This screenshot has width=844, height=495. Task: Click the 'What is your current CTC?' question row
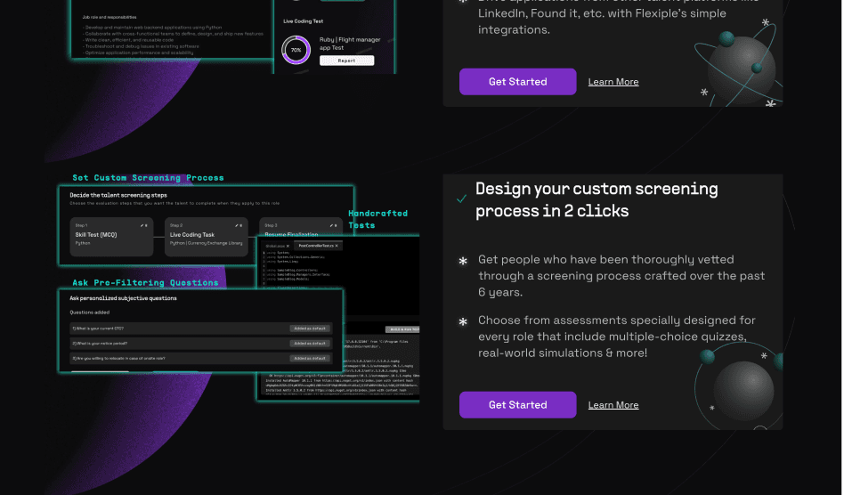point(201,329)
